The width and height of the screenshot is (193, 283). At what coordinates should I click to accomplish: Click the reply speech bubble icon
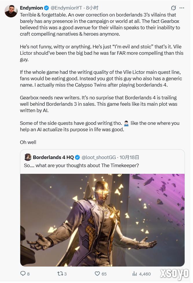tap(23, 273)
